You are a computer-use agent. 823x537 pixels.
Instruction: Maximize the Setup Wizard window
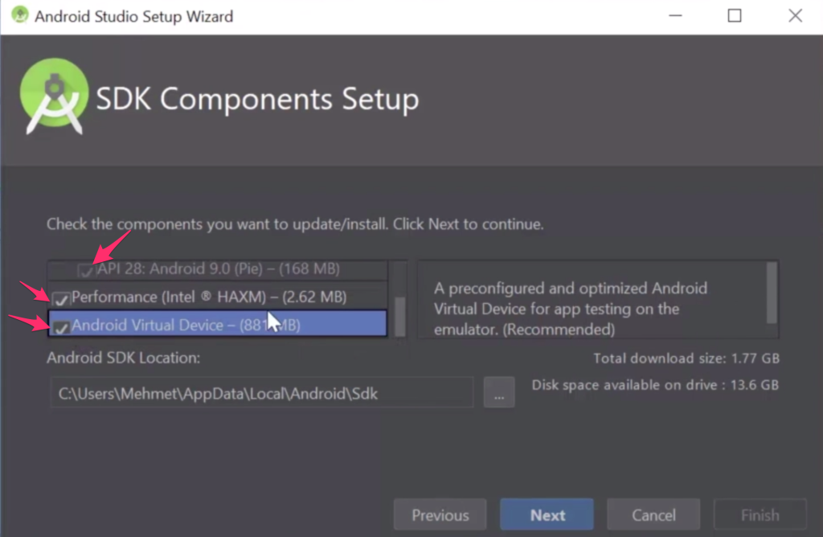tap(735, 16)
